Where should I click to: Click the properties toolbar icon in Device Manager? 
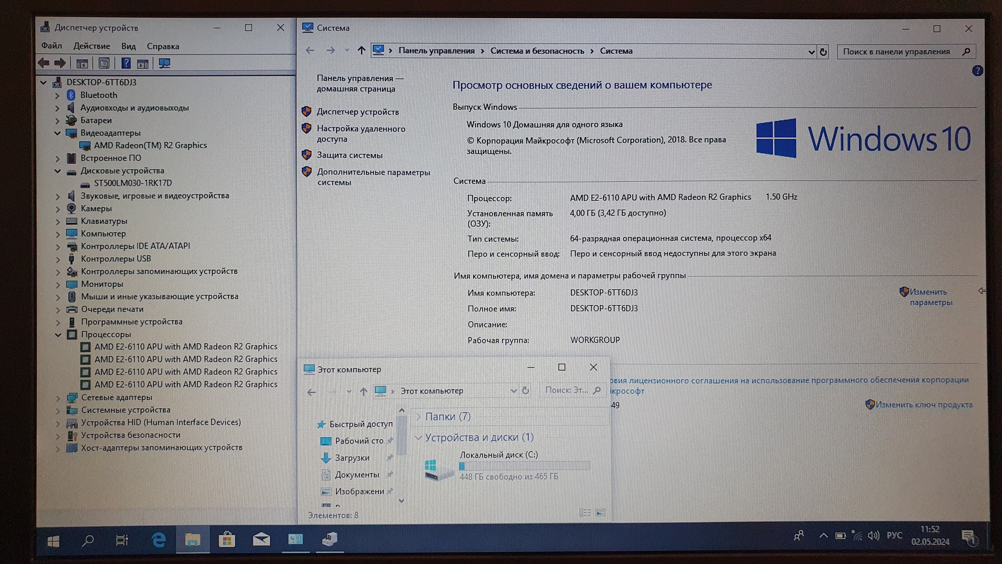click(104, 63)
